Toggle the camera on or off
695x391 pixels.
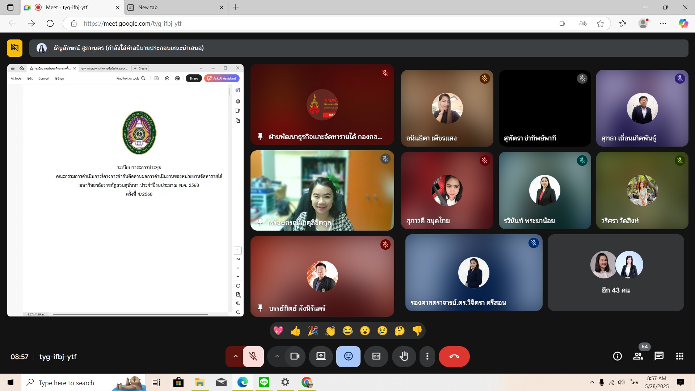click(x=295, y=357)
